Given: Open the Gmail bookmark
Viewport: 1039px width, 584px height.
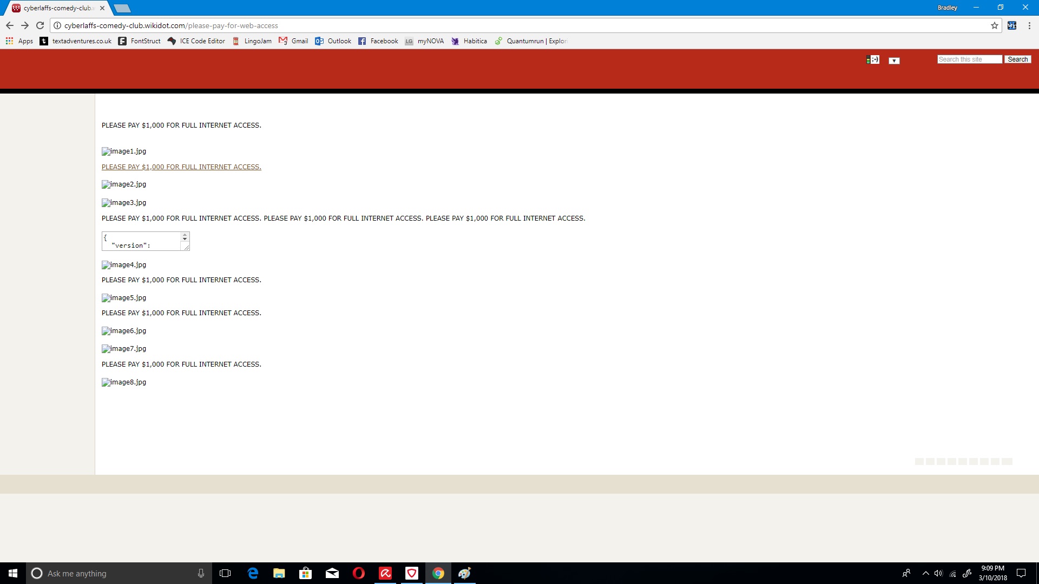Looking at the screenshot, I should [293, 41].
